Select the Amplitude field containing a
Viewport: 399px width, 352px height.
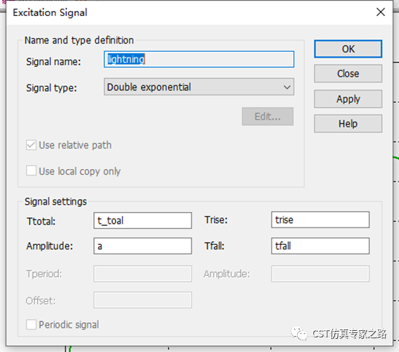click(143, 246)
